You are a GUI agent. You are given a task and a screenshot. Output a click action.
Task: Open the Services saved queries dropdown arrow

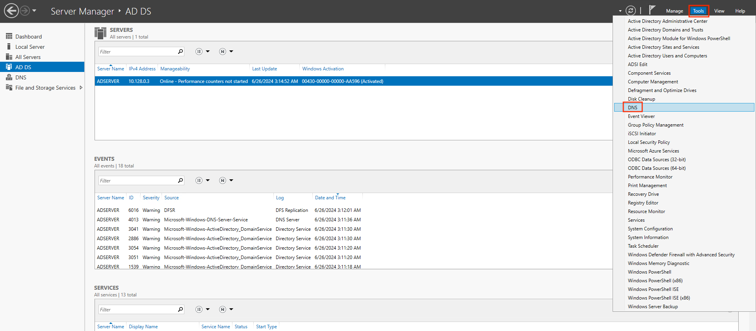click(x=231, y=309)
